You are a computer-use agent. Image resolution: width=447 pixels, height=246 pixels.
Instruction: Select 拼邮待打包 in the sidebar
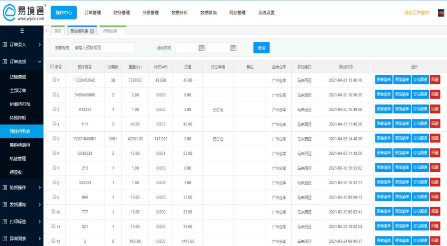pos(20,105)
